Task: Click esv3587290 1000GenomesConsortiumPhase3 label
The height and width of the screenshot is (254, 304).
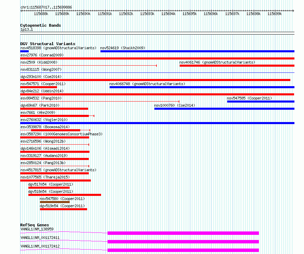Action: click(61, 134)
